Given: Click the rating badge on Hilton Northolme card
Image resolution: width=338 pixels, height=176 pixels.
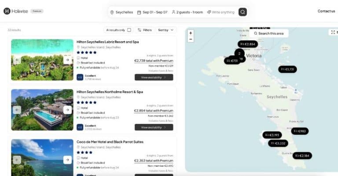Looking at the screenshot, I should (x=80, y=127).
